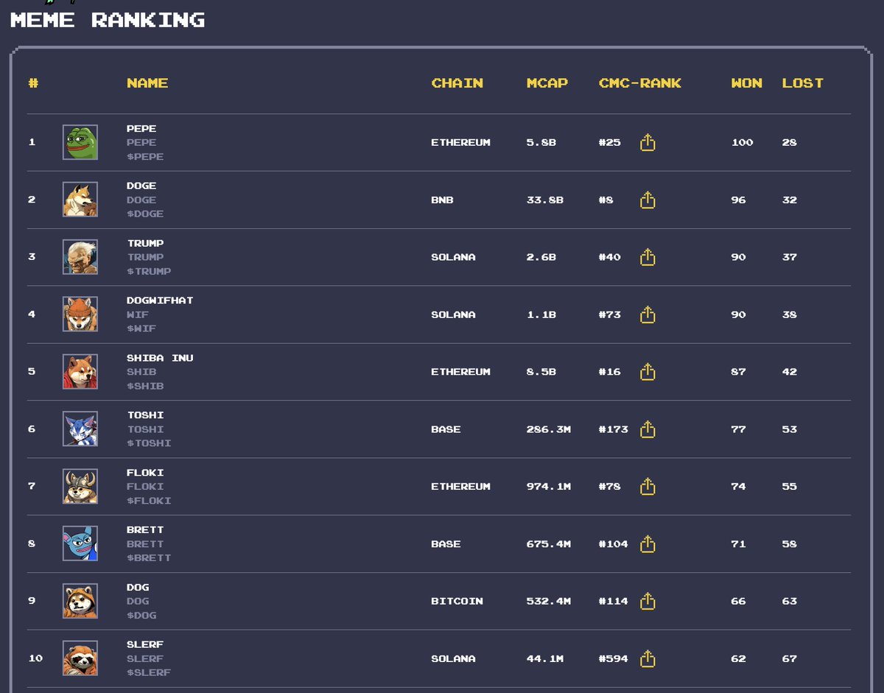Click the share icon next to BRETT's rank

648,544
